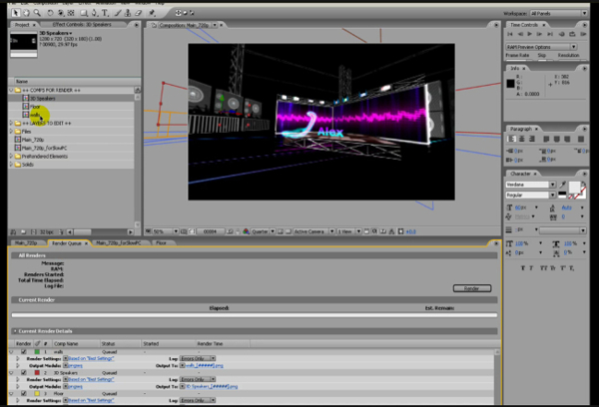The width and height of the screenshot is (599, 407).
Task: Select center align text in Paragraph panel
Action: 521,139
